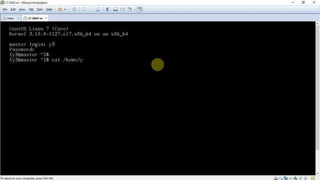The height and width of the screenshot is (180, 320).
Task: Click the 'To return to your computer' status text
Action: coord(26,178)
